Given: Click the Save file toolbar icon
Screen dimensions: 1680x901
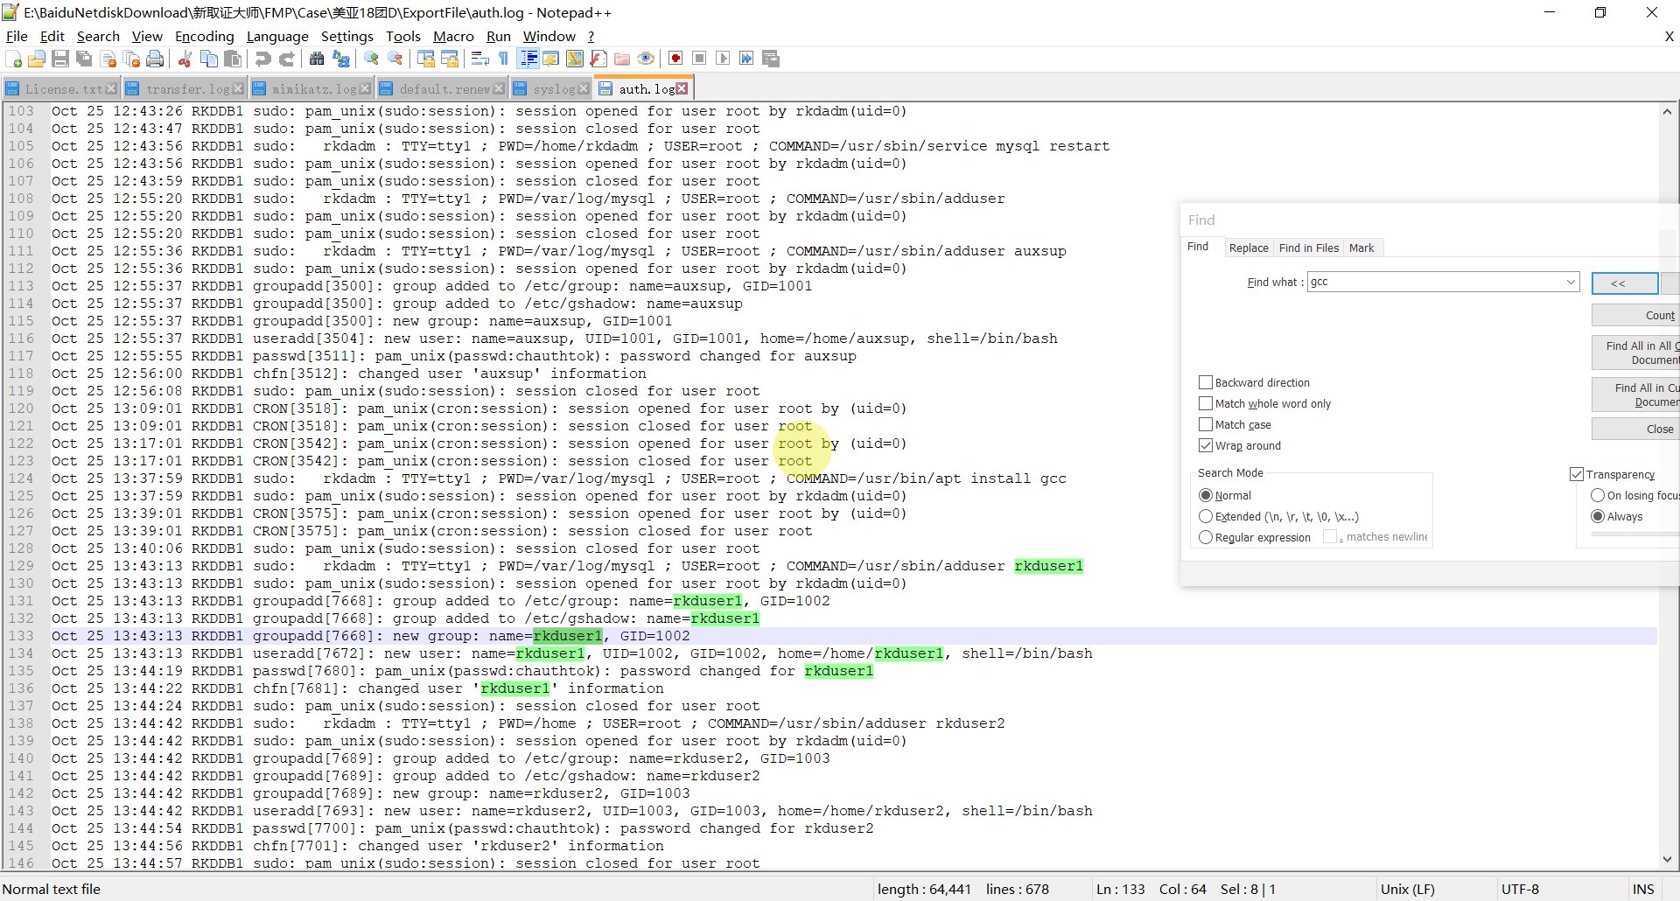Looking at the screenshot, I should (x=60, y=59).
